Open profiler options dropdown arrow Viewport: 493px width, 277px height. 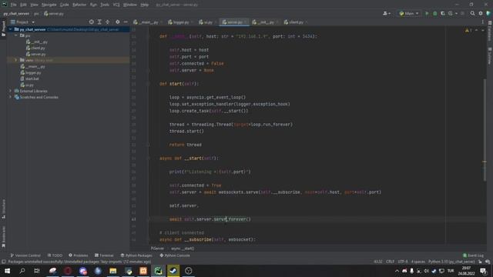(x=456, y=14)
